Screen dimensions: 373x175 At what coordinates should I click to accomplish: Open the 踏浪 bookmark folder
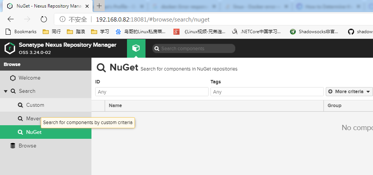pos(76,32)
